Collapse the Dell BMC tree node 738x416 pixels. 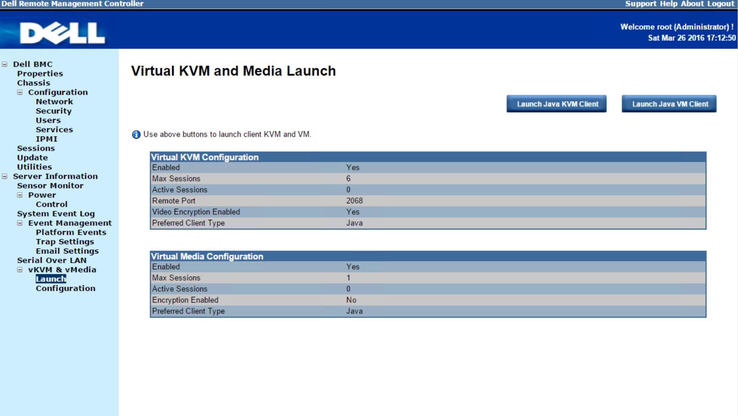click(x=5, y=64)
